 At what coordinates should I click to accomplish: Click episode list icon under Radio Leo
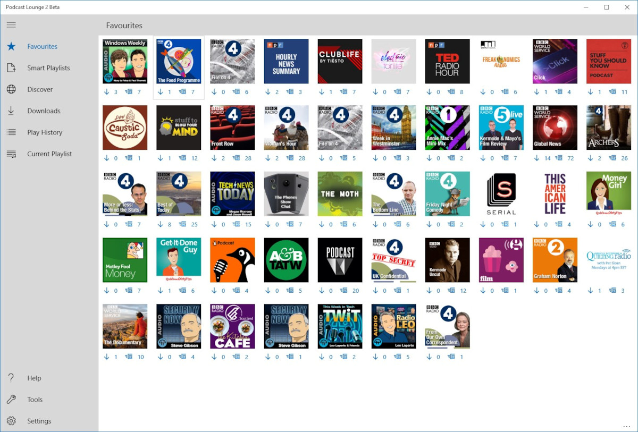tap(397, 357)
